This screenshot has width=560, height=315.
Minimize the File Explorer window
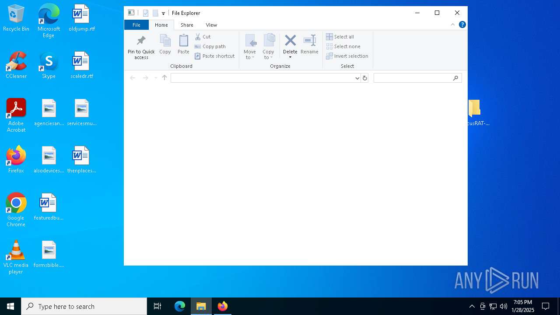tap(417, 13)
